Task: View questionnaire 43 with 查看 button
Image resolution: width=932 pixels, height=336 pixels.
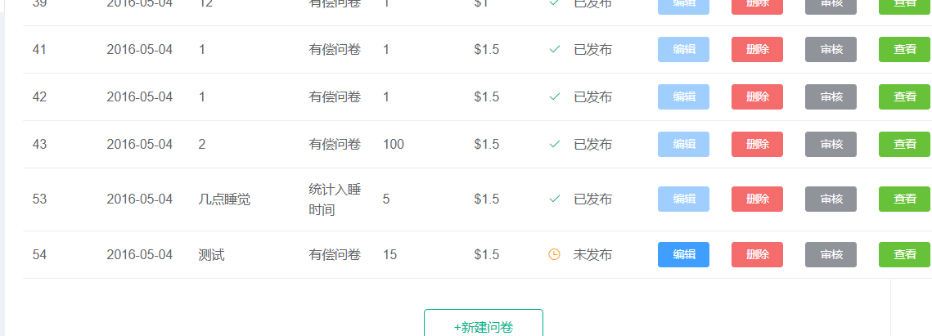Action: (x=904, y=145)
